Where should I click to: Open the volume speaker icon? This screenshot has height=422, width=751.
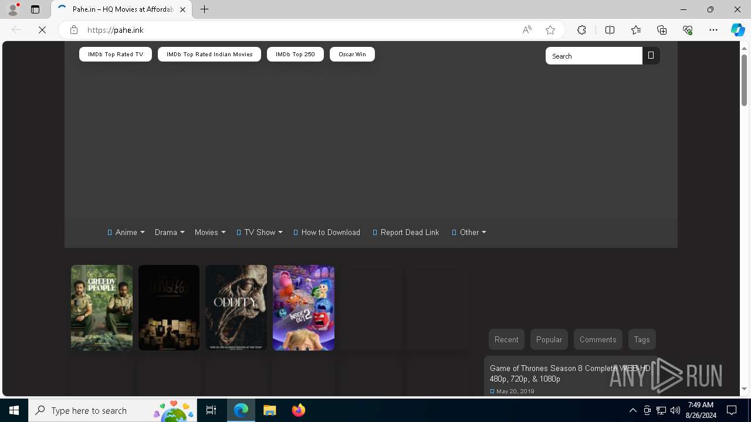675,410
